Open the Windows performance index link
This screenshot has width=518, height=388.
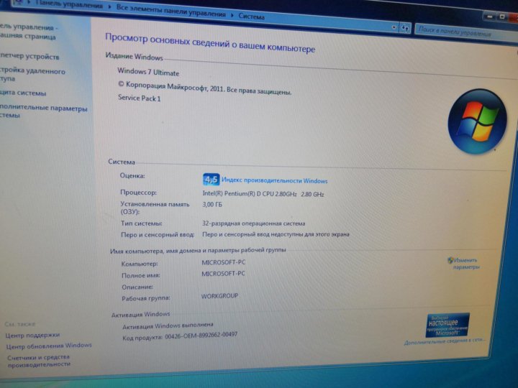275,180
